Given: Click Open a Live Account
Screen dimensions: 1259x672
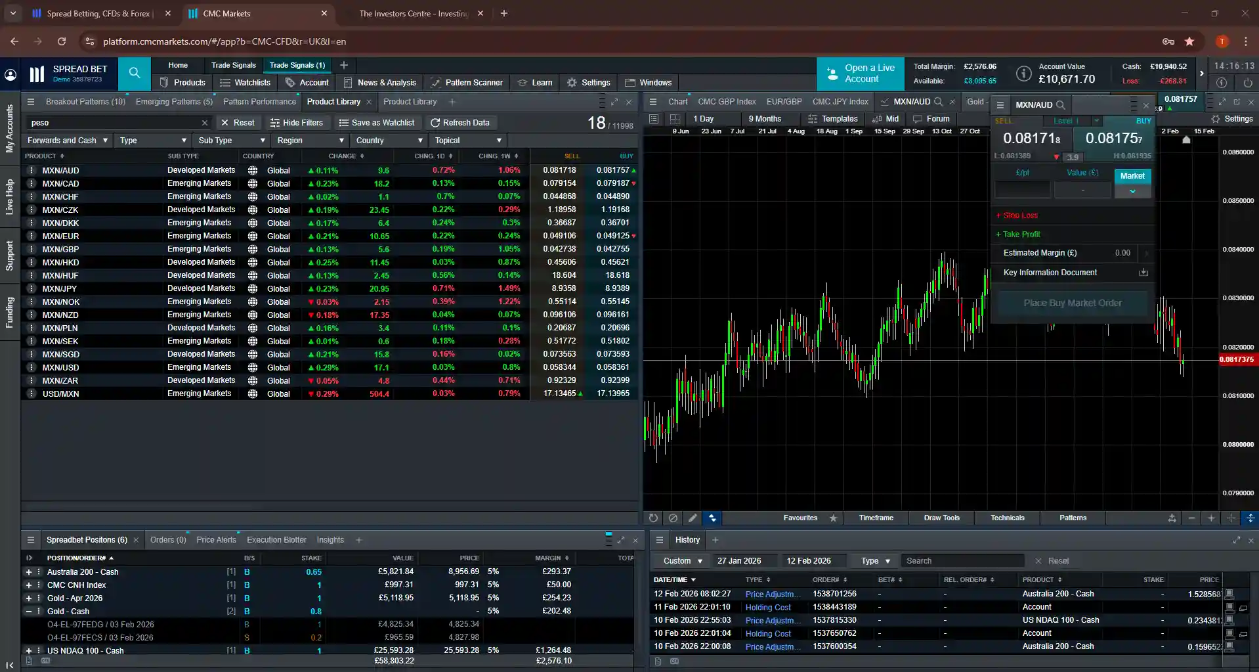Looking at the screenshot, I should point(860,74).
